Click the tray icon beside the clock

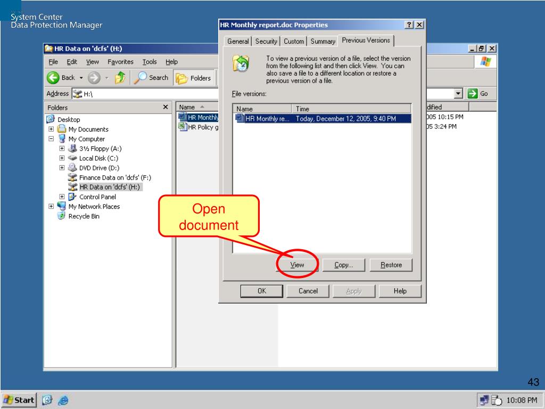(x=497, y=400)
